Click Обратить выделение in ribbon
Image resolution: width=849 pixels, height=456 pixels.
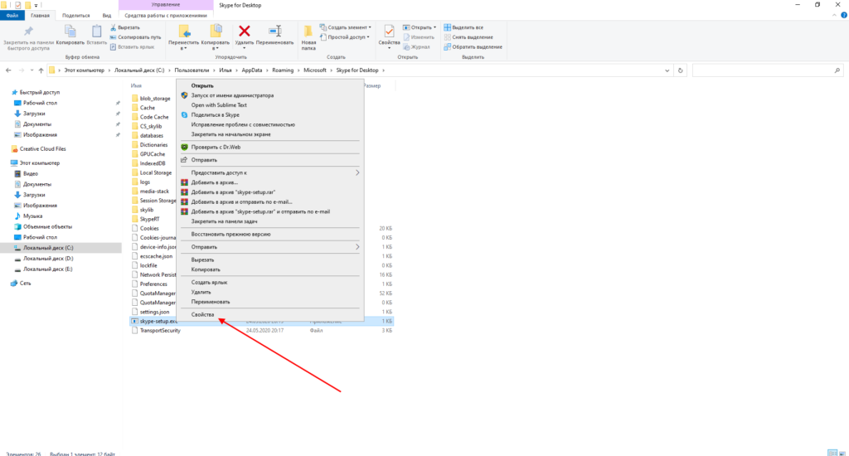pos(473,46)
